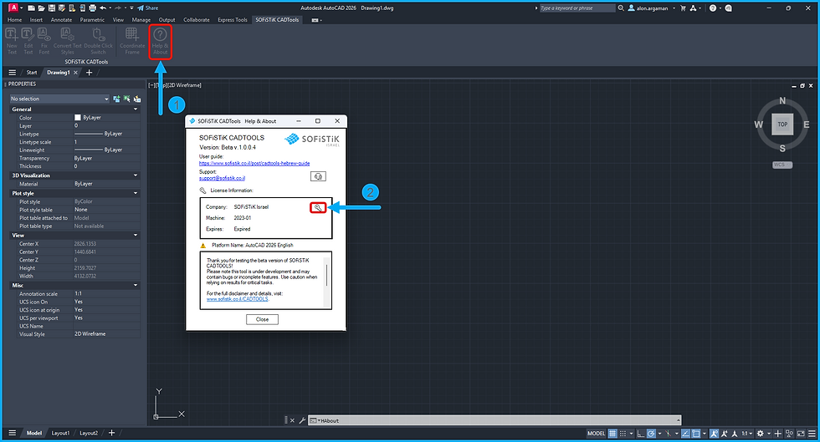The height and width of the screenshot is (442, 820).
Task: Collapse the Misc section in Properties
Action: [x=136, y=285]
